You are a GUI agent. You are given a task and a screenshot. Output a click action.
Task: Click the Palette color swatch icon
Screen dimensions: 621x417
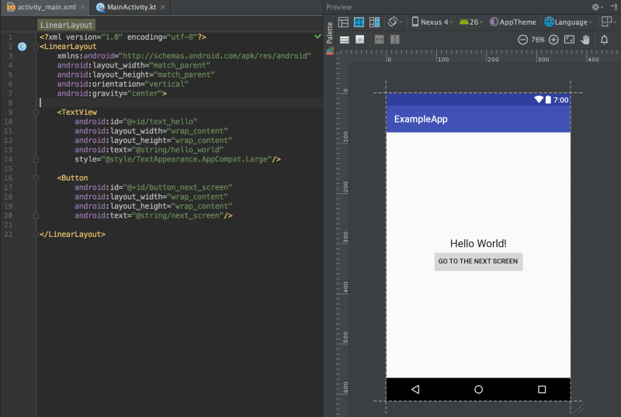(x=329, y=50)
